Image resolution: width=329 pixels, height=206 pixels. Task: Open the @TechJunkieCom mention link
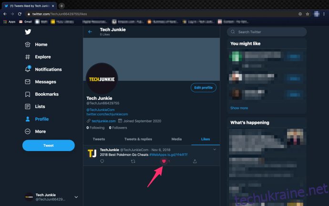pyautogui.click(x=101, y=109)
